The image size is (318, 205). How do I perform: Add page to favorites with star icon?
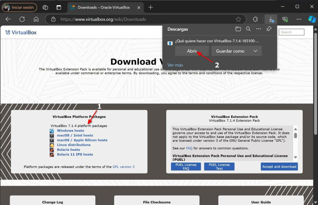[x=238, y=19]
